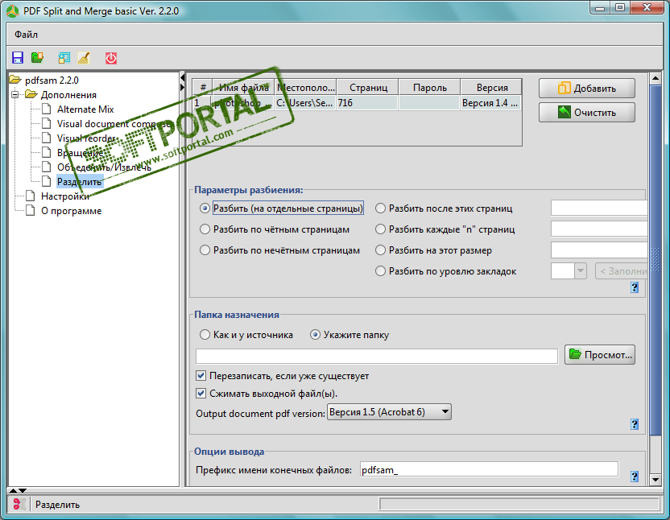Select Разделить in the tree
The image size is (670, 520).
tap(80, 182)
